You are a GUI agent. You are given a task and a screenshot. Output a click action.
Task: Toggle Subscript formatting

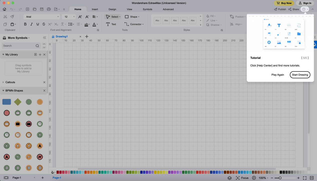coord(56,24)
